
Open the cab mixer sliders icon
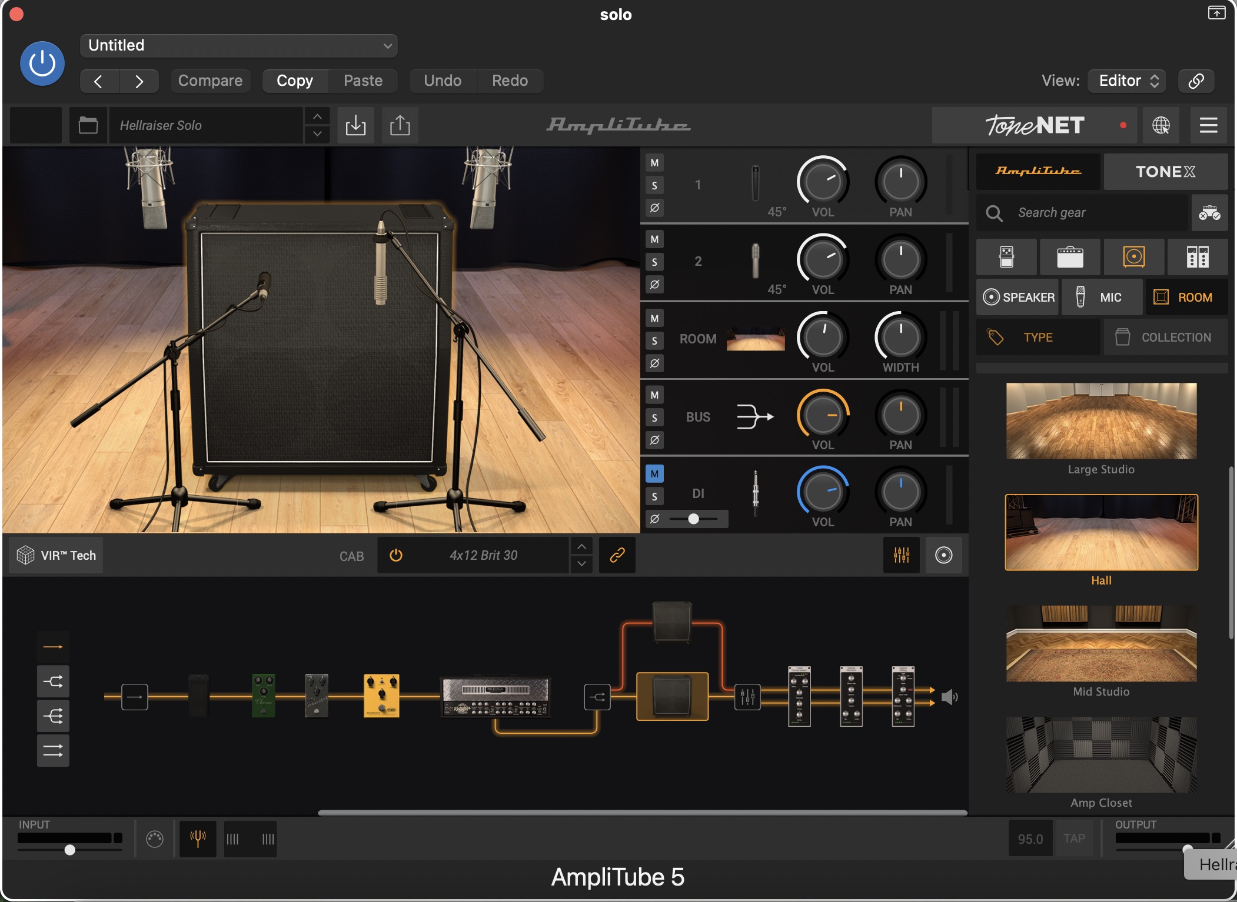point(901,555)
